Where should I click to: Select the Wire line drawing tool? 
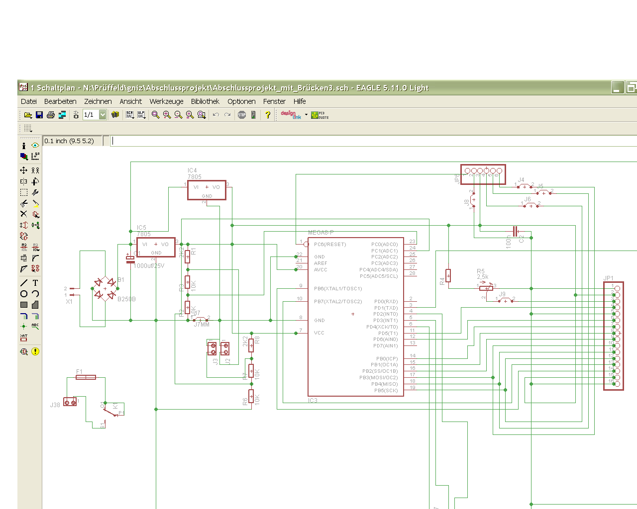pyautogui.click(x=23, y=283)
